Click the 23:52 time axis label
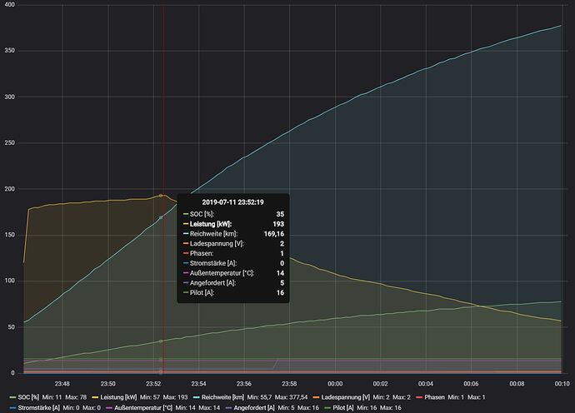Screen dimensions: 575x413 coord(153,384)
